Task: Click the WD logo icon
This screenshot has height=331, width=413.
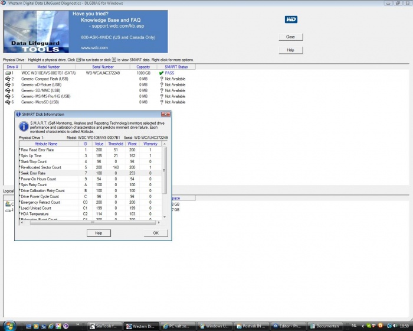Action: click(x=291, y=20)
